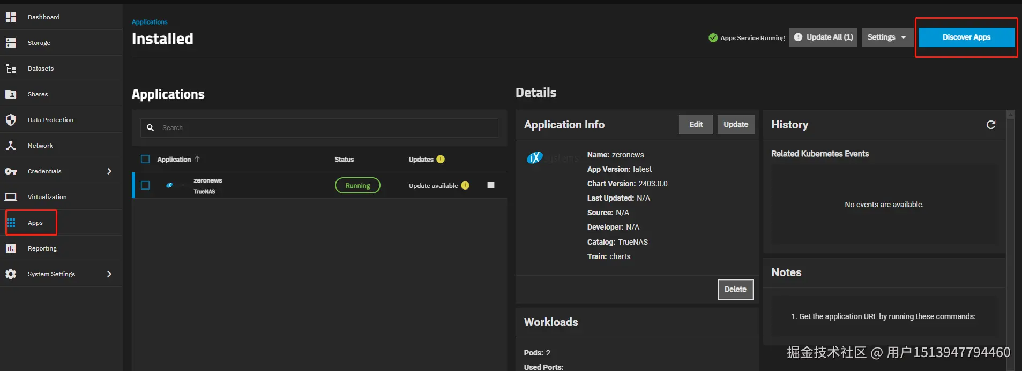Click the Notes instruction text
Viewport: 1022px width, 371px height.
point(883,316)
